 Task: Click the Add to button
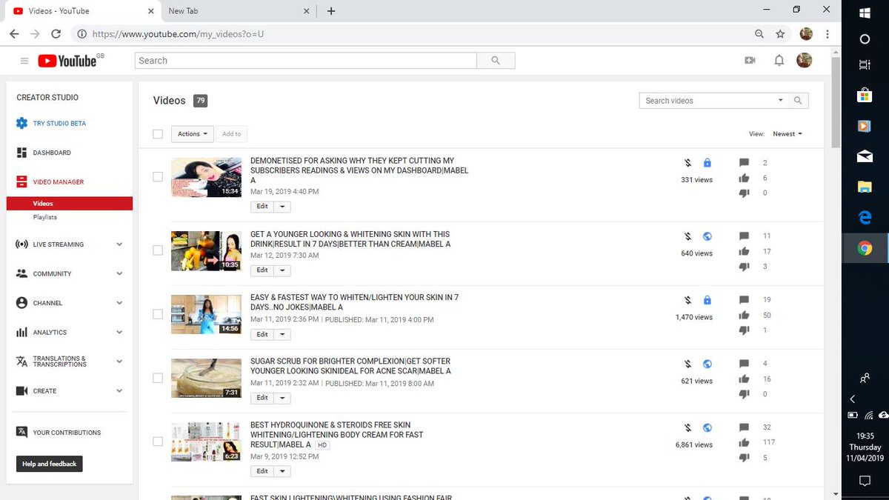point(232,134)
